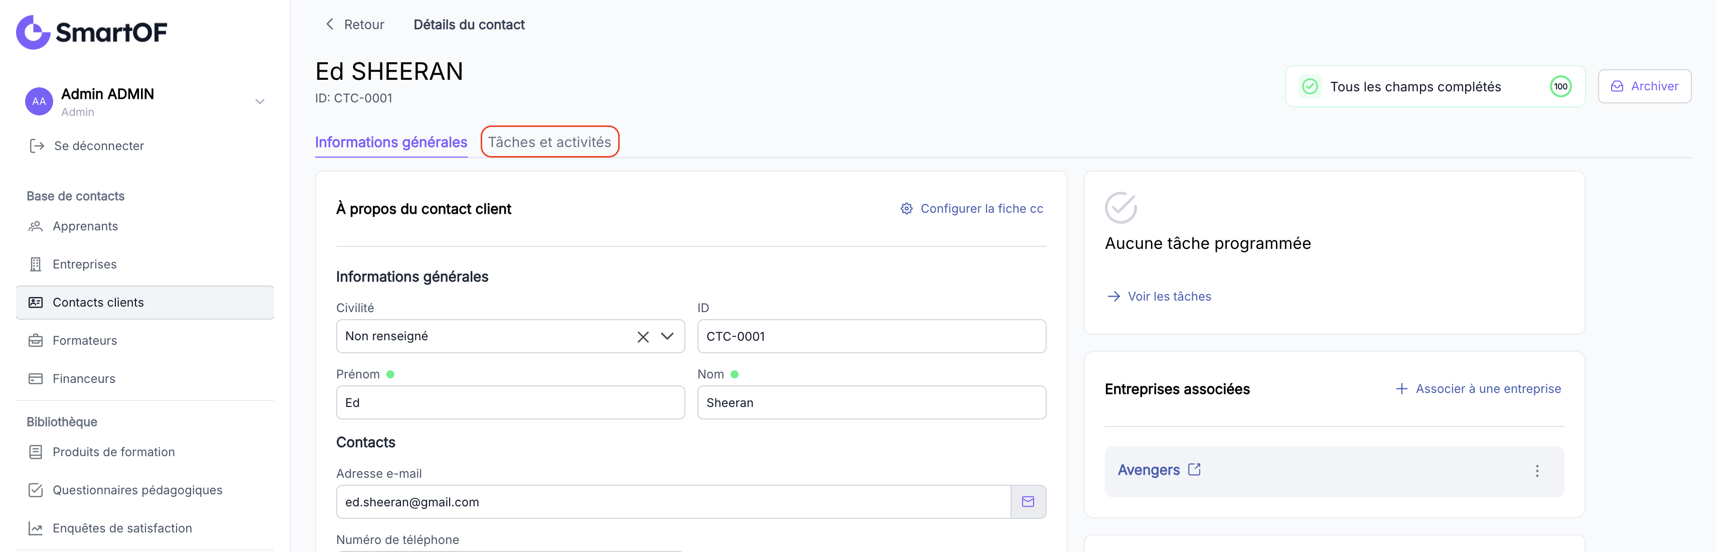Click the Adresse e-mail input field
1716x552 pixels.
click(x=673, y=502)
